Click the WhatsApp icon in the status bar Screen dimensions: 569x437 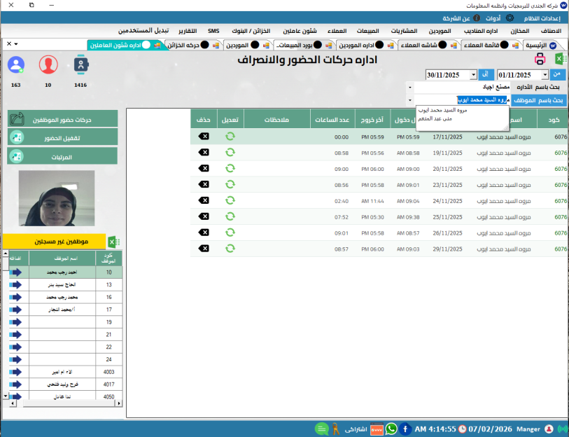coord(391,429)
